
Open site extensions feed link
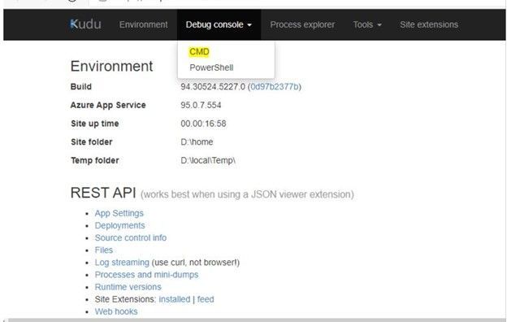pos(206,299)
